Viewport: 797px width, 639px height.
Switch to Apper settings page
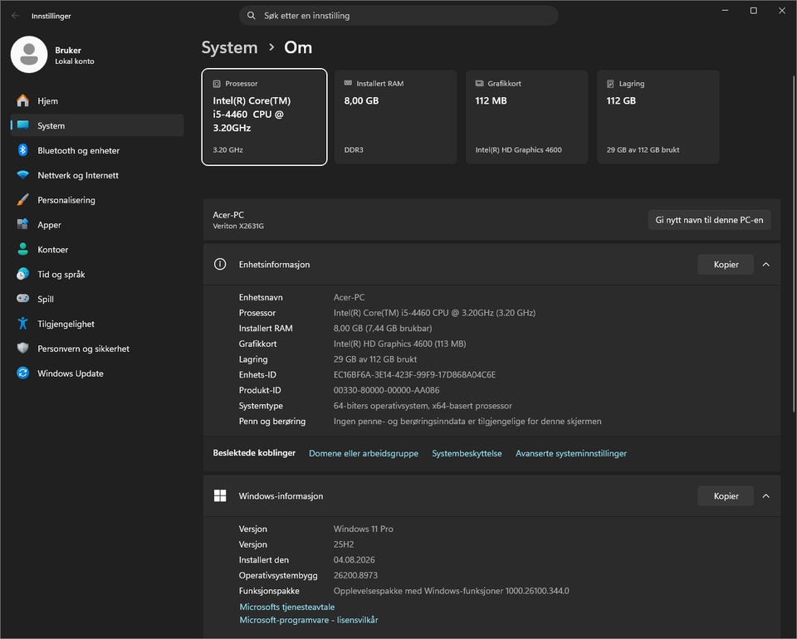[x=97, y=225]
